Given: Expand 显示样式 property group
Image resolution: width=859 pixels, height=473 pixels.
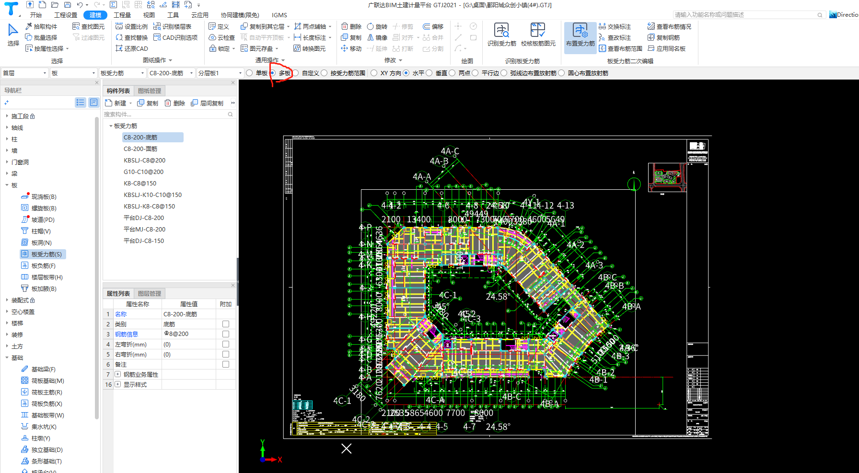Looking at the screenshot, I should (x=118, y=384).
